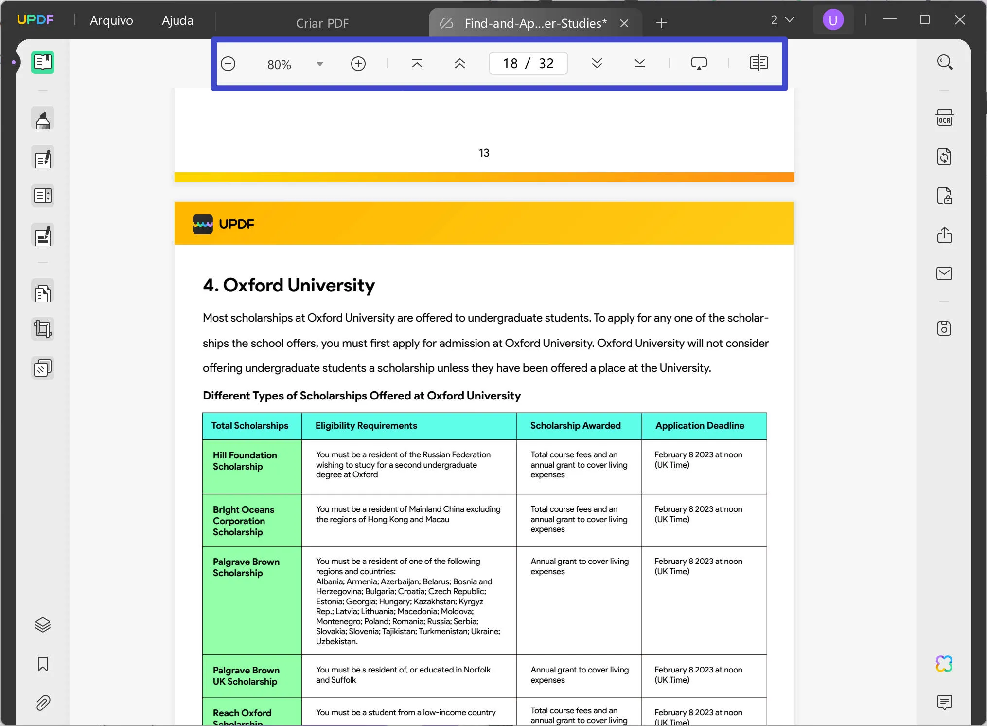Save as other icon

click(x=945, y=328)
